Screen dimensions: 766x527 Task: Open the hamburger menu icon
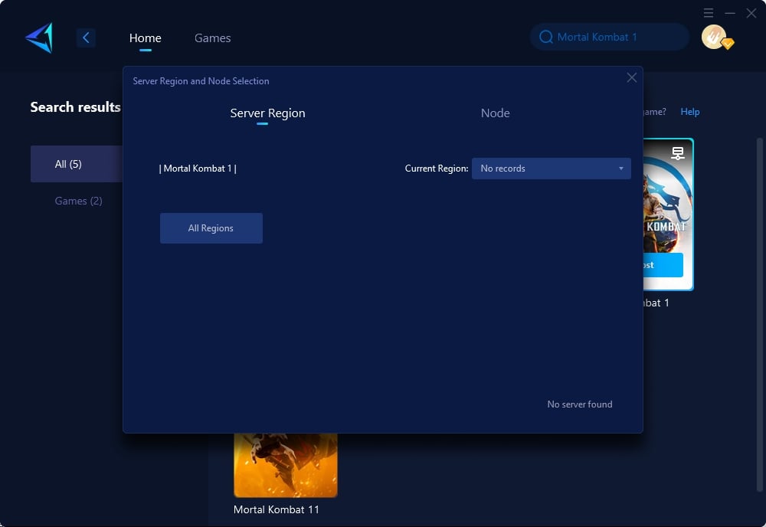pyautogui.click(x=709, y=13)
